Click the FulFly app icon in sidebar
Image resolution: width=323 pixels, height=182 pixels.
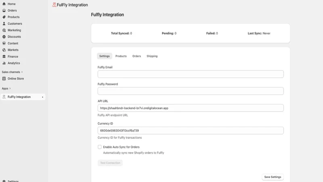pos(4,97)
